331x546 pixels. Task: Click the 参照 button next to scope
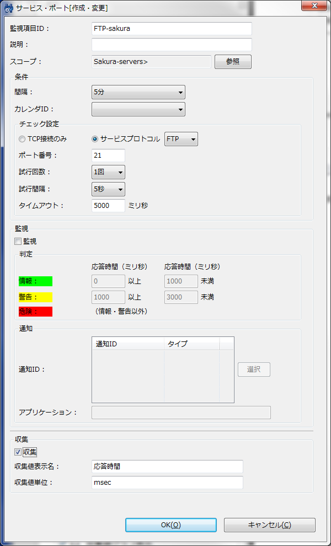pos(233,62)
